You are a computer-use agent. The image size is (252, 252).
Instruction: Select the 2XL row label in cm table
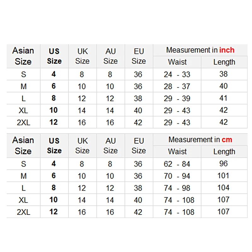pyautogui.click(x=23, y=212)
